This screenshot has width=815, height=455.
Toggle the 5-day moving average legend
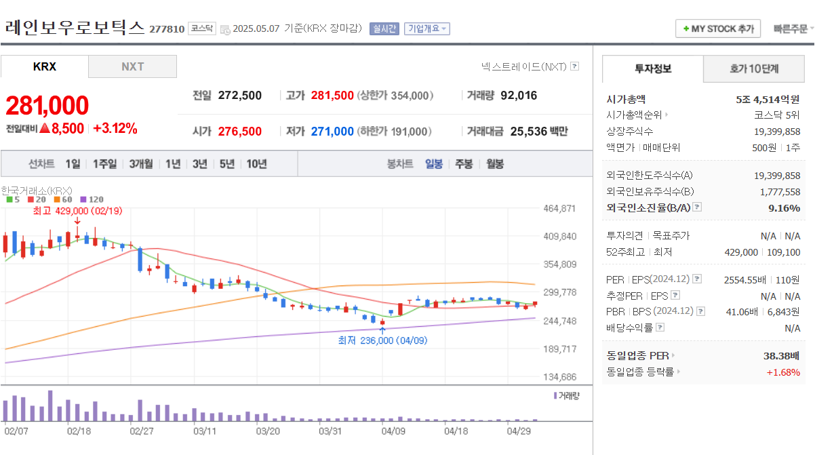(x=8, y=199)
